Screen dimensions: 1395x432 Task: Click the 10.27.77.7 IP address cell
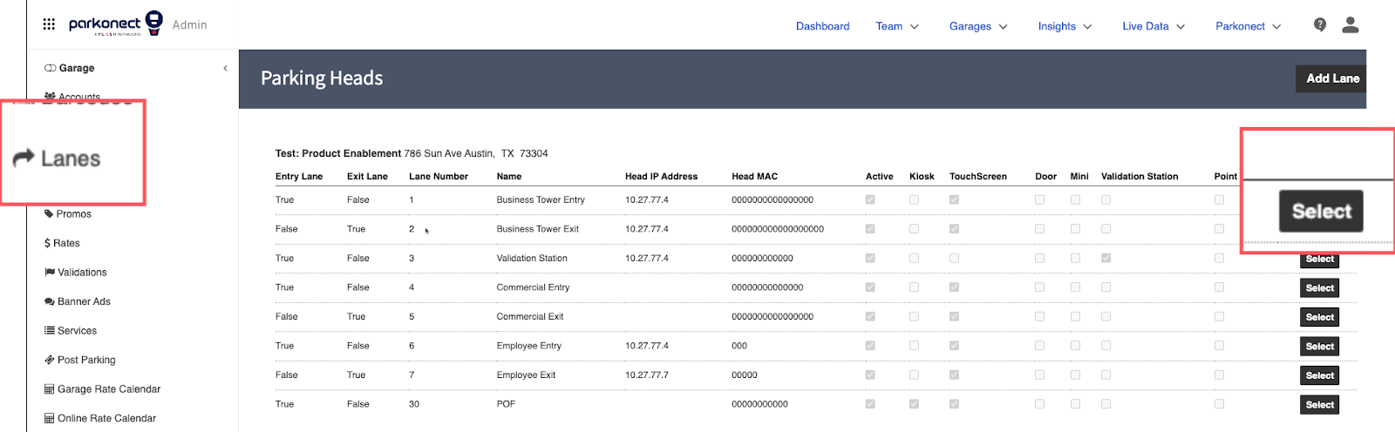[647, 375]
